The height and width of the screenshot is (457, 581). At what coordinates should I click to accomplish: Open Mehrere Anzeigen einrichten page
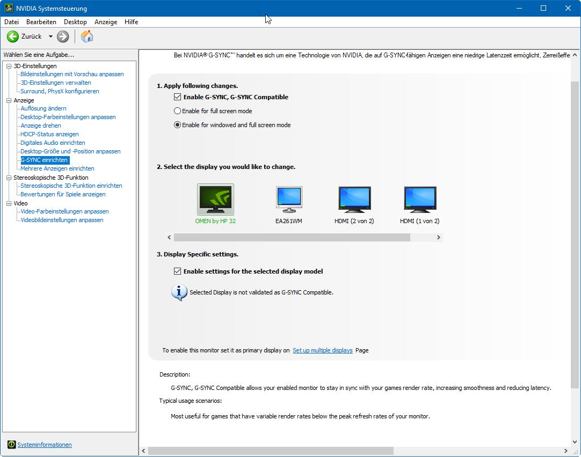click(57, 168)
